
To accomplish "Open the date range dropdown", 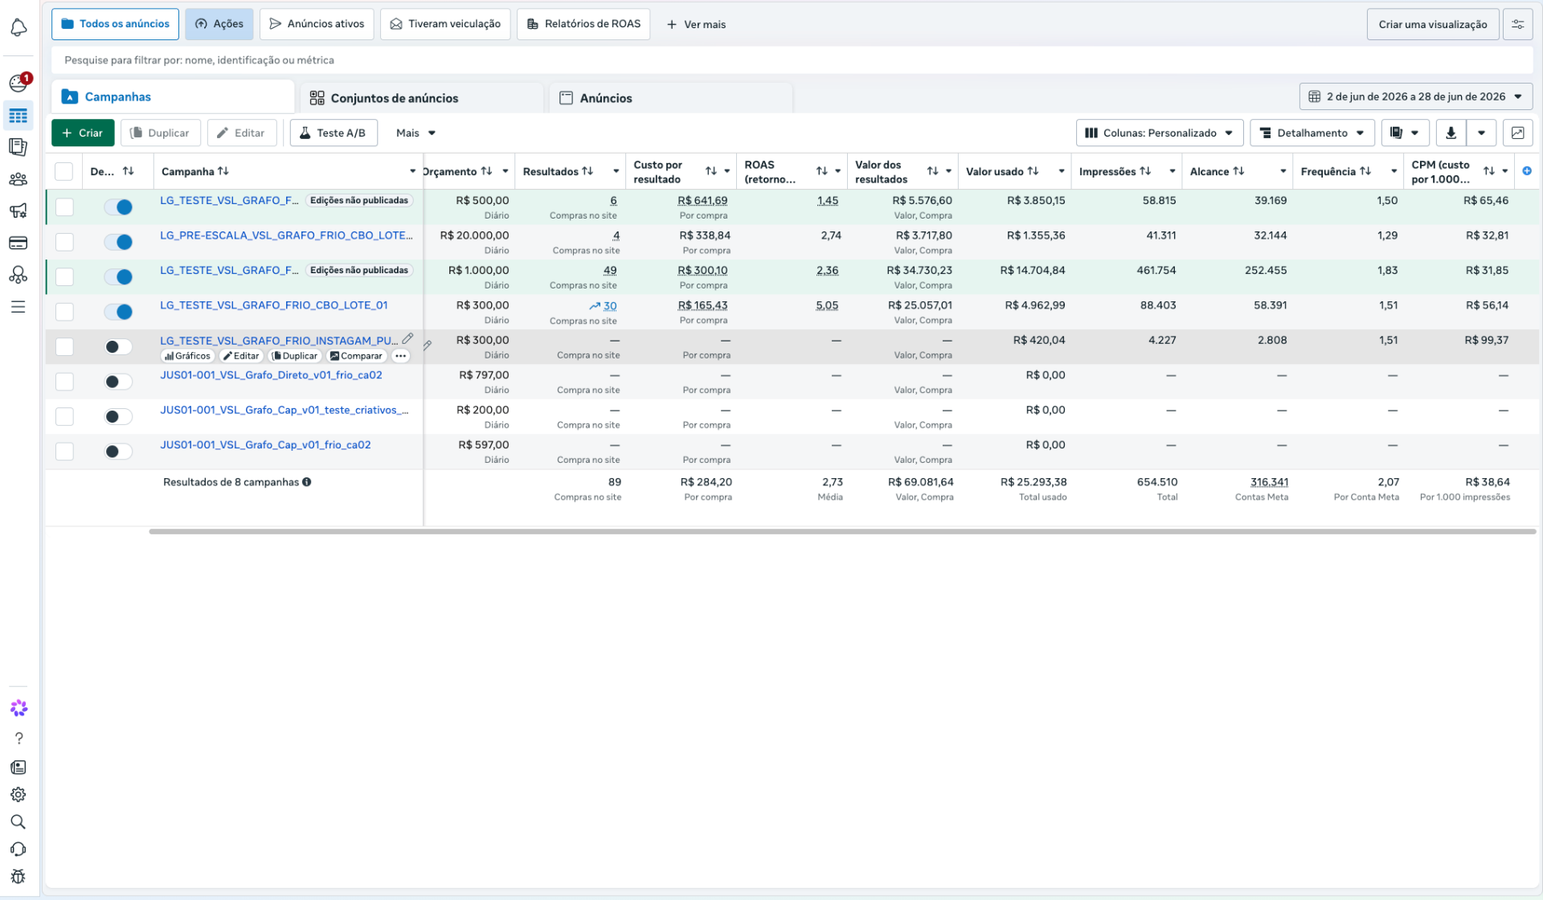I will [1415, 96].
